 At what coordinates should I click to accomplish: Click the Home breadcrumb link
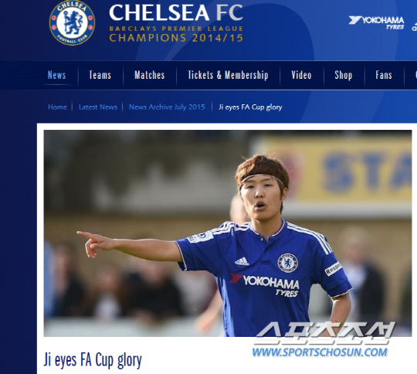[x=57, y=107]
